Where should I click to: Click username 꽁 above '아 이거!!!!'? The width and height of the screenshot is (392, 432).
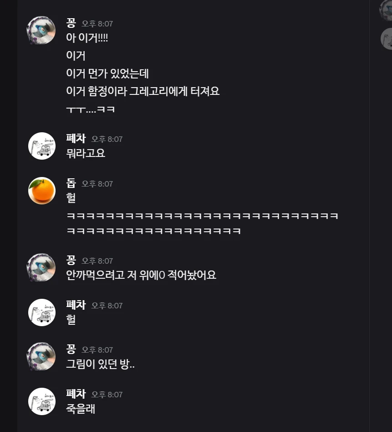coord(71,23)
